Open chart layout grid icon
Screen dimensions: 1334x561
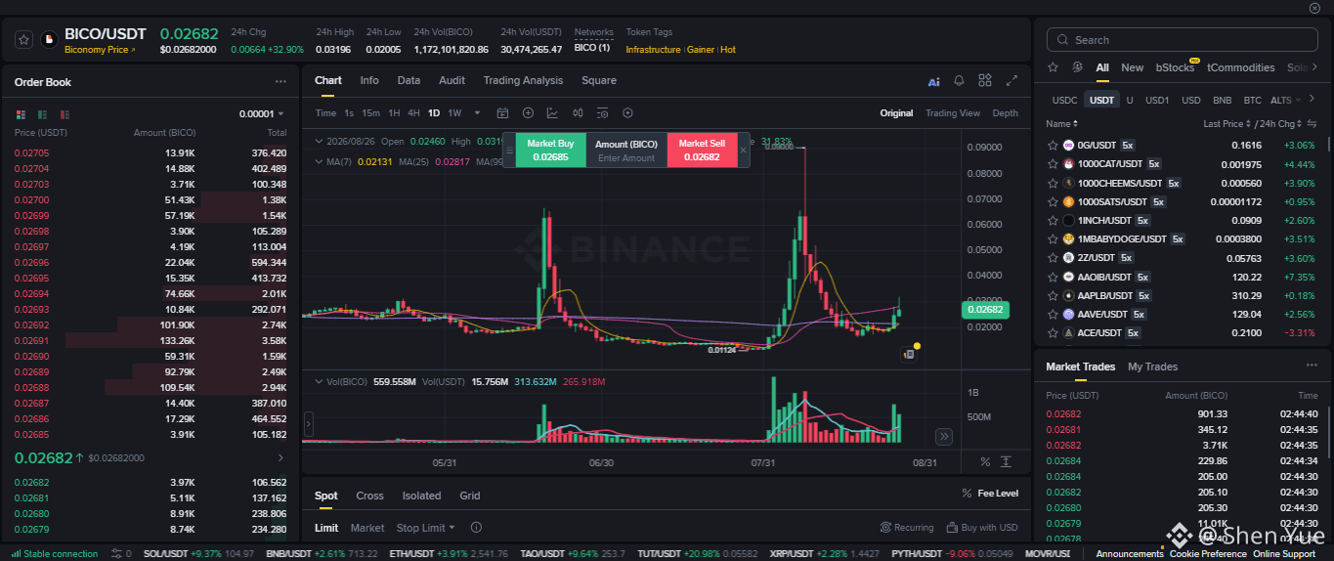click(x=985, y=81)
